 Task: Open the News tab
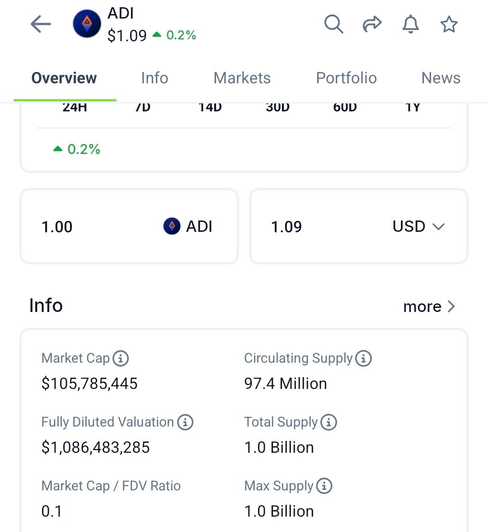(x=441, y=78)
